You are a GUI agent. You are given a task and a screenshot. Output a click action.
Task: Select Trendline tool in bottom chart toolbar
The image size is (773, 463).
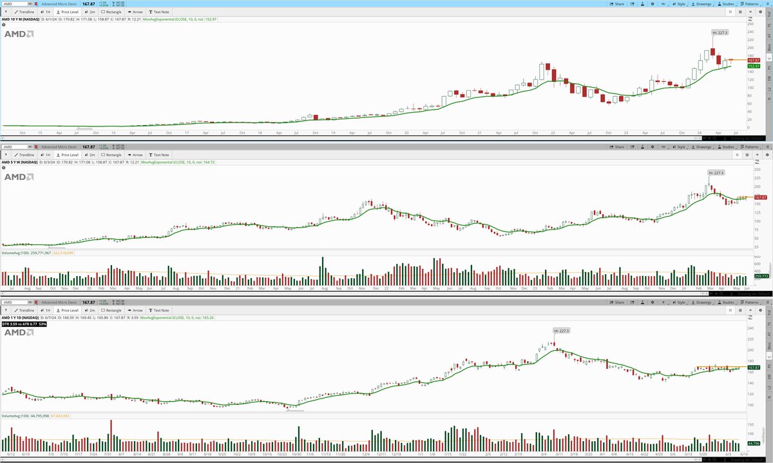click(x=24, y=310)
